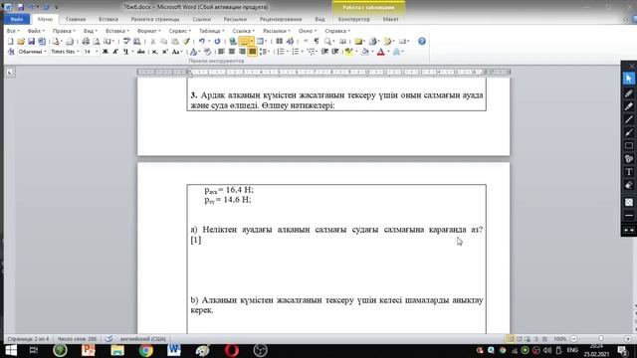Screen dimensions: 637x358
Task: Open the Windows Start menu
Action: tap(11, 350)
